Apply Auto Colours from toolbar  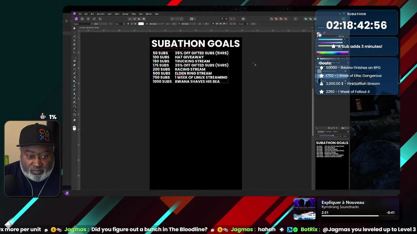pyautogui.click(x=139, y=19)
